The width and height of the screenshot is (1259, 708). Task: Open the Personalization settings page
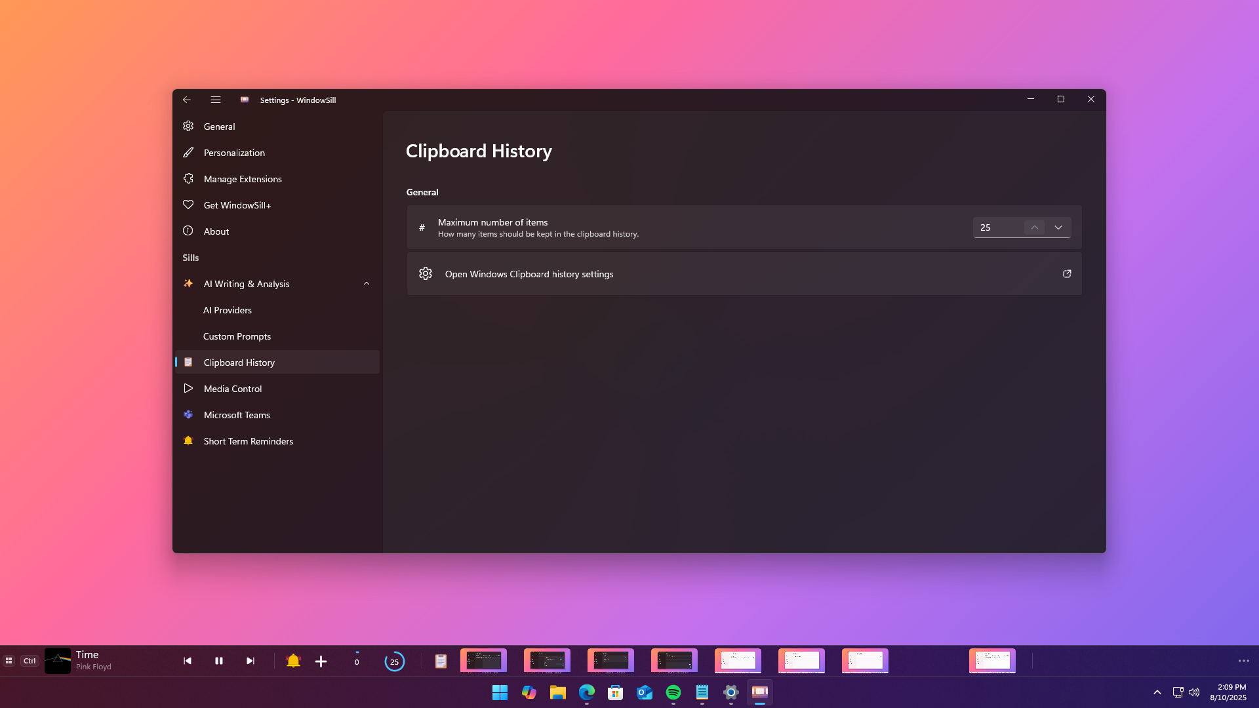click(x=234, y=153)
